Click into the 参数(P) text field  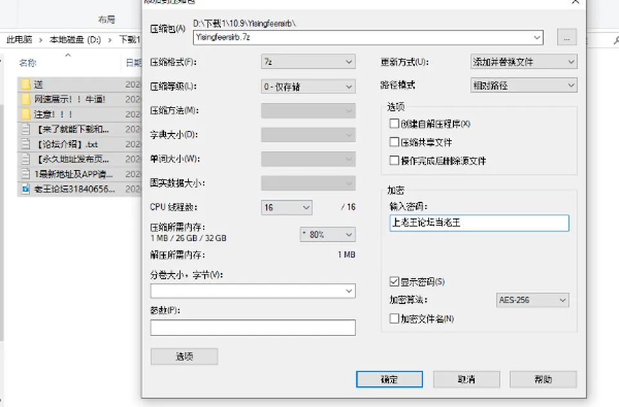point(253,328)
